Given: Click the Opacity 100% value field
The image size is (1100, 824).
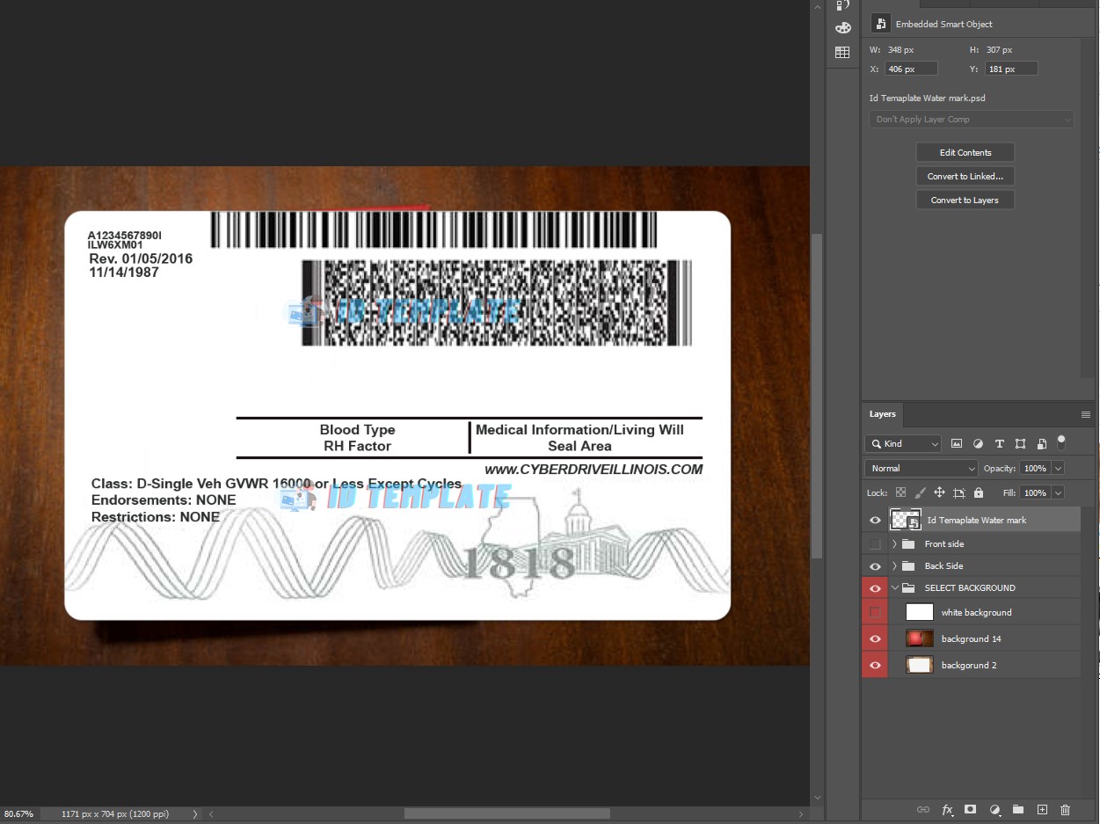Looking at the screenshot, I should pyautogui.click(x=1036, y=469).
